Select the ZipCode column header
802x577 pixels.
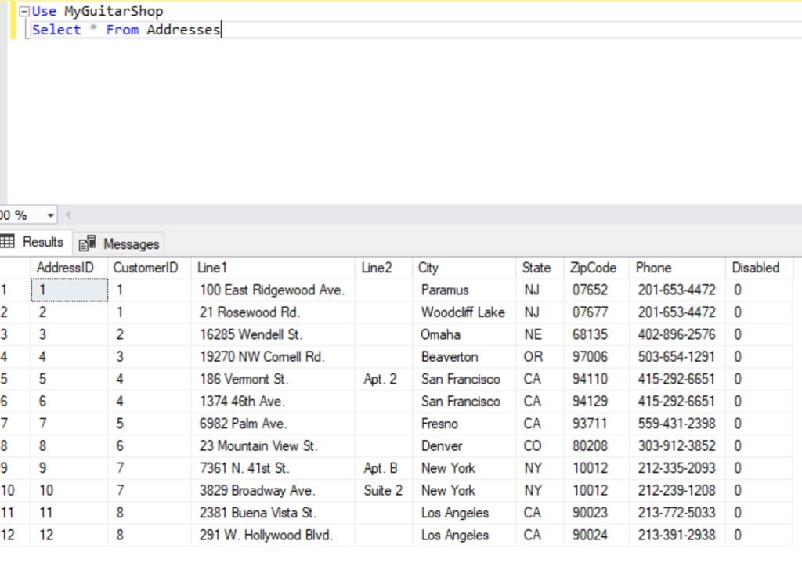click(593, 267)
